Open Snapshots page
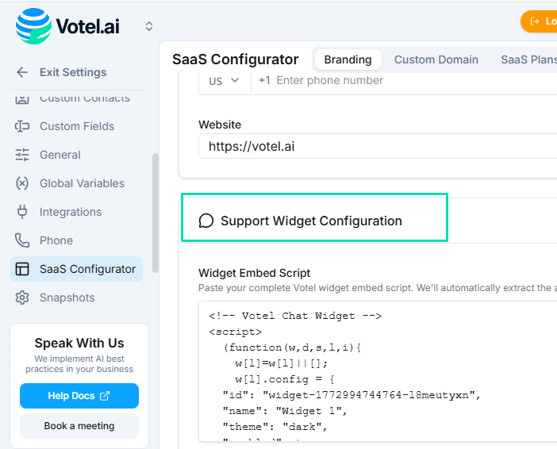Screen dimensions: 557x449 [x=67, y=297]
